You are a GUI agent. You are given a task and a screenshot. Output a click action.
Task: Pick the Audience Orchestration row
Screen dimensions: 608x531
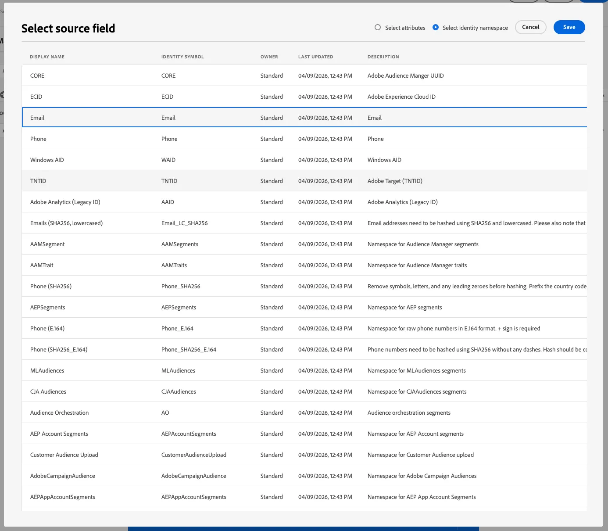tap(304, 413)
